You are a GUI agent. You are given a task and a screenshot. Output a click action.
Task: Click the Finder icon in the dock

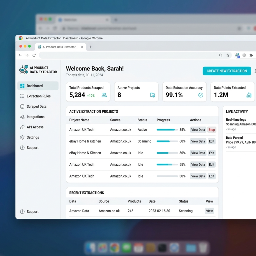[x=90, y=247]
